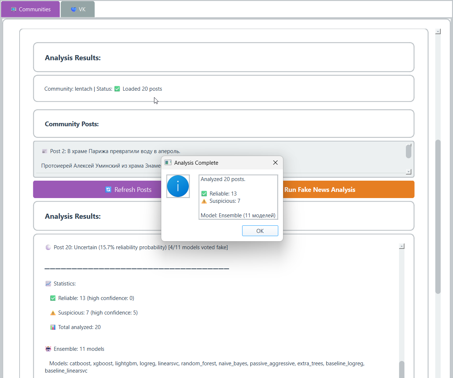Click warning icon beside dialog Suspicious: 7
This screenshot has width=453, height=378.
click(x=204, y=201)
